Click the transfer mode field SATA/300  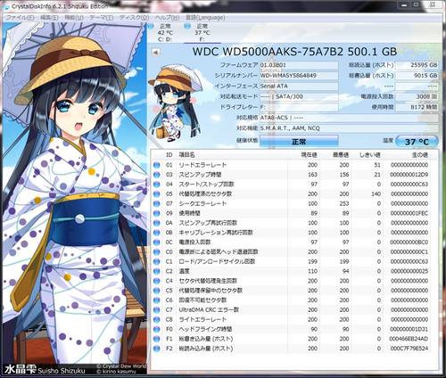299,96
